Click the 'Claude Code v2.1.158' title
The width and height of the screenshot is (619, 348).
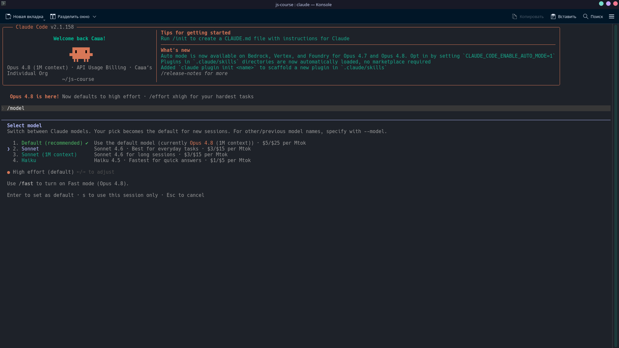(x=44, y=27)
